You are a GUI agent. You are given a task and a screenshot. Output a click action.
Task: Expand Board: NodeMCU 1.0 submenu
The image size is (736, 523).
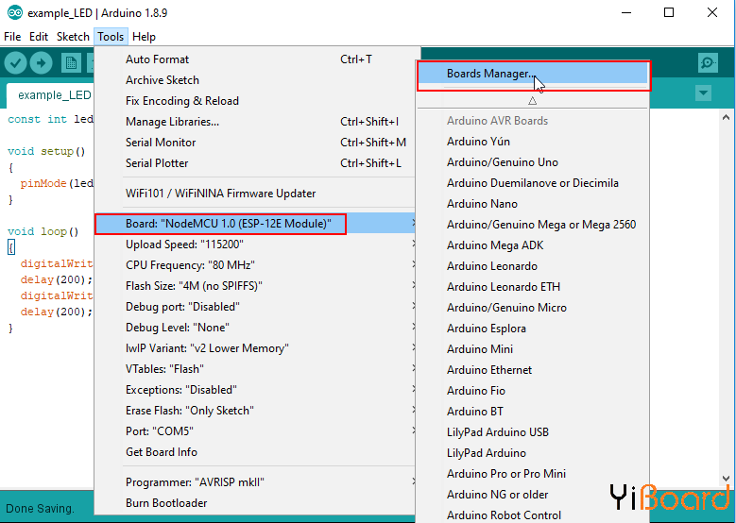[255, 224]
